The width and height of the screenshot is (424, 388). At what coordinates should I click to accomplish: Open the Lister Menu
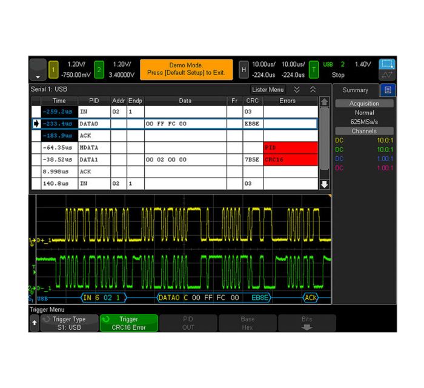(x=268, y=90)
